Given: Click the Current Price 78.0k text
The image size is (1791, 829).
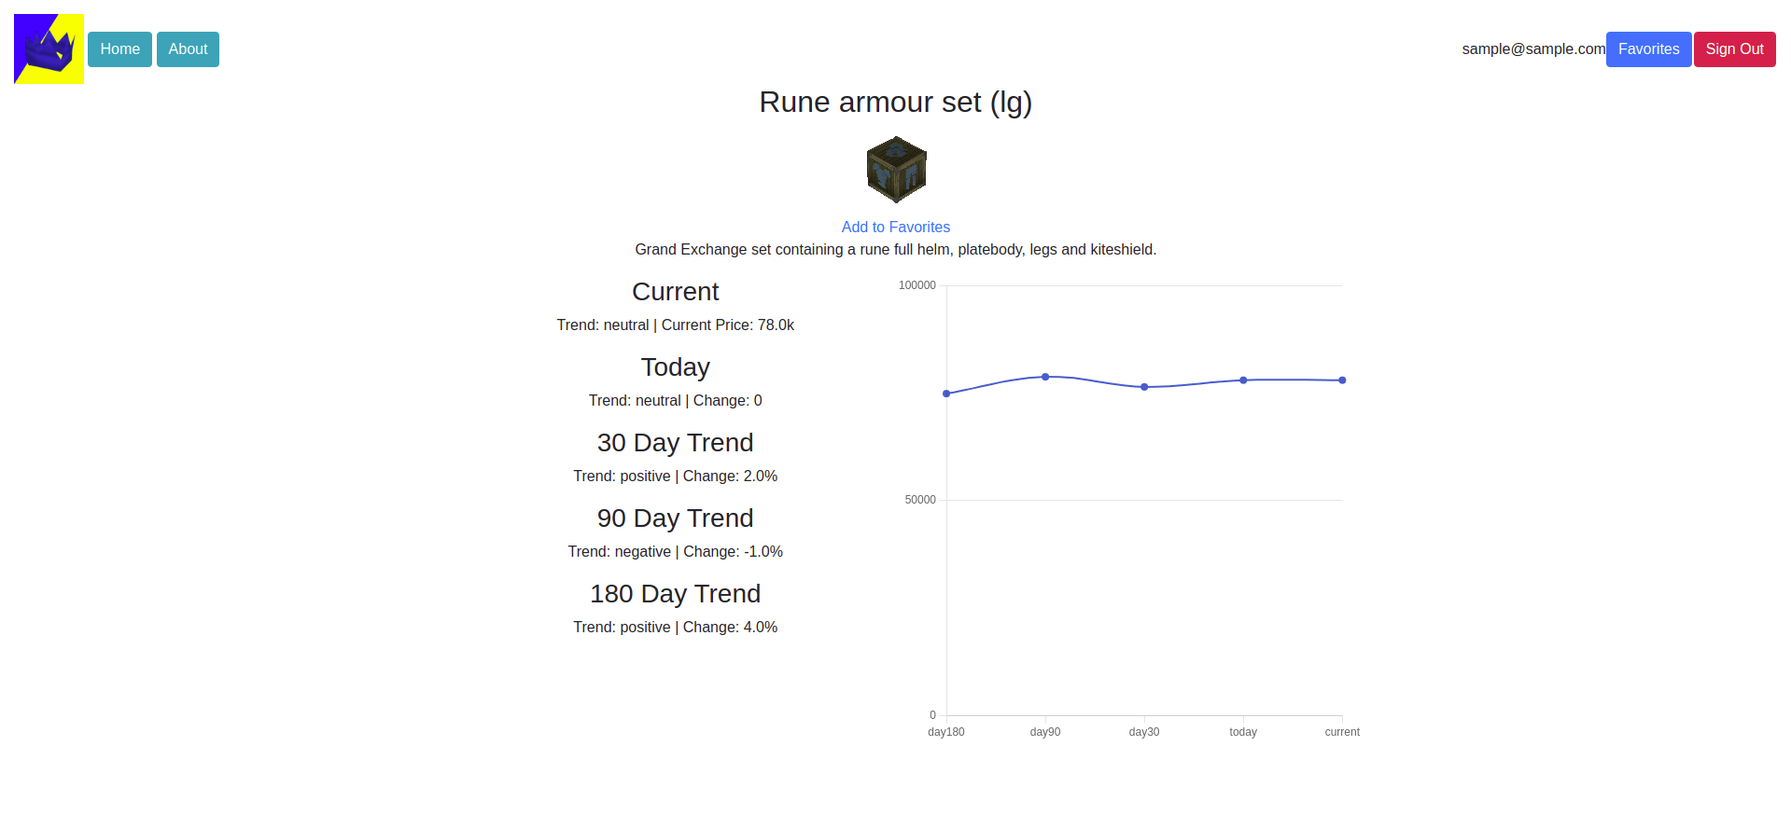Looking at the screenshot, I should (x=728, y=325).
